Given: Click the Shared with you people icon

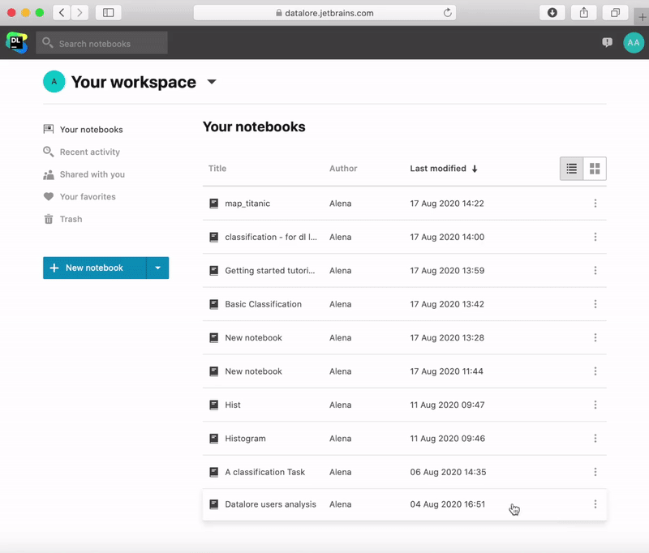Looking at the screenshot, I should point(49,174).
